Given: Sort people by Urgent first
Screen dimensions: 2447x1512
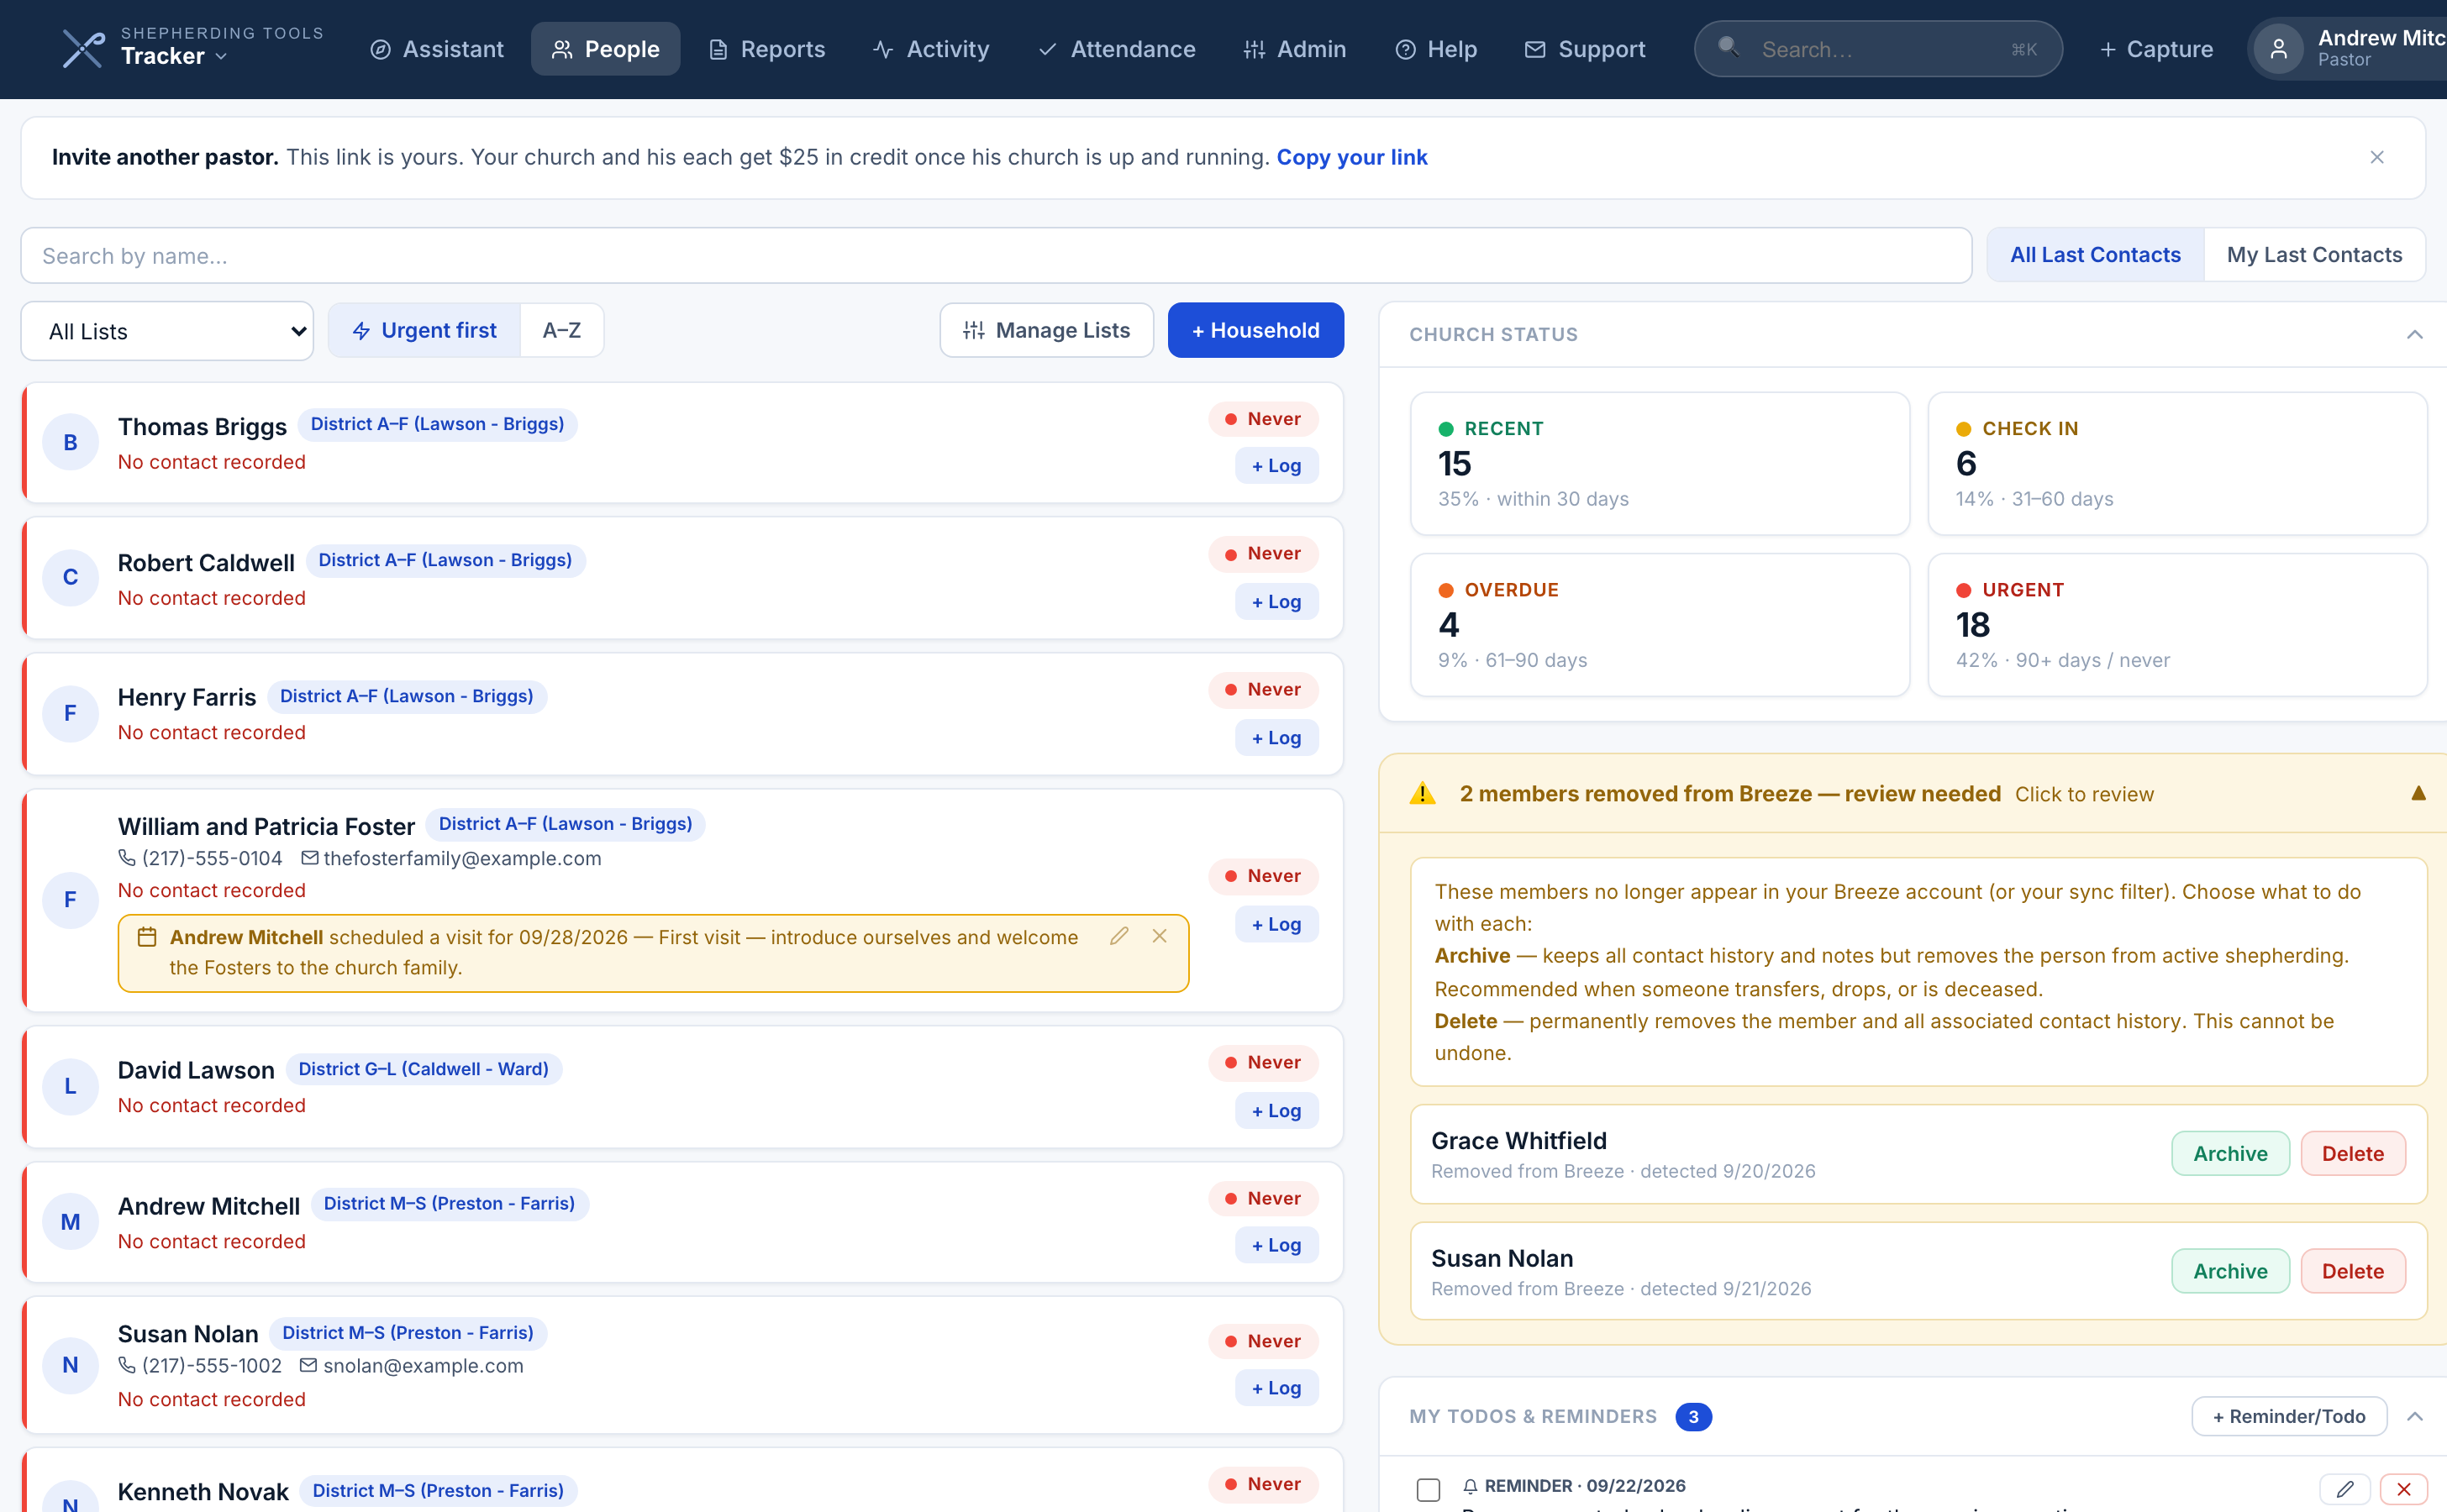Looking at the screenshot, I should pyautogui.click(x=424, y=330).
